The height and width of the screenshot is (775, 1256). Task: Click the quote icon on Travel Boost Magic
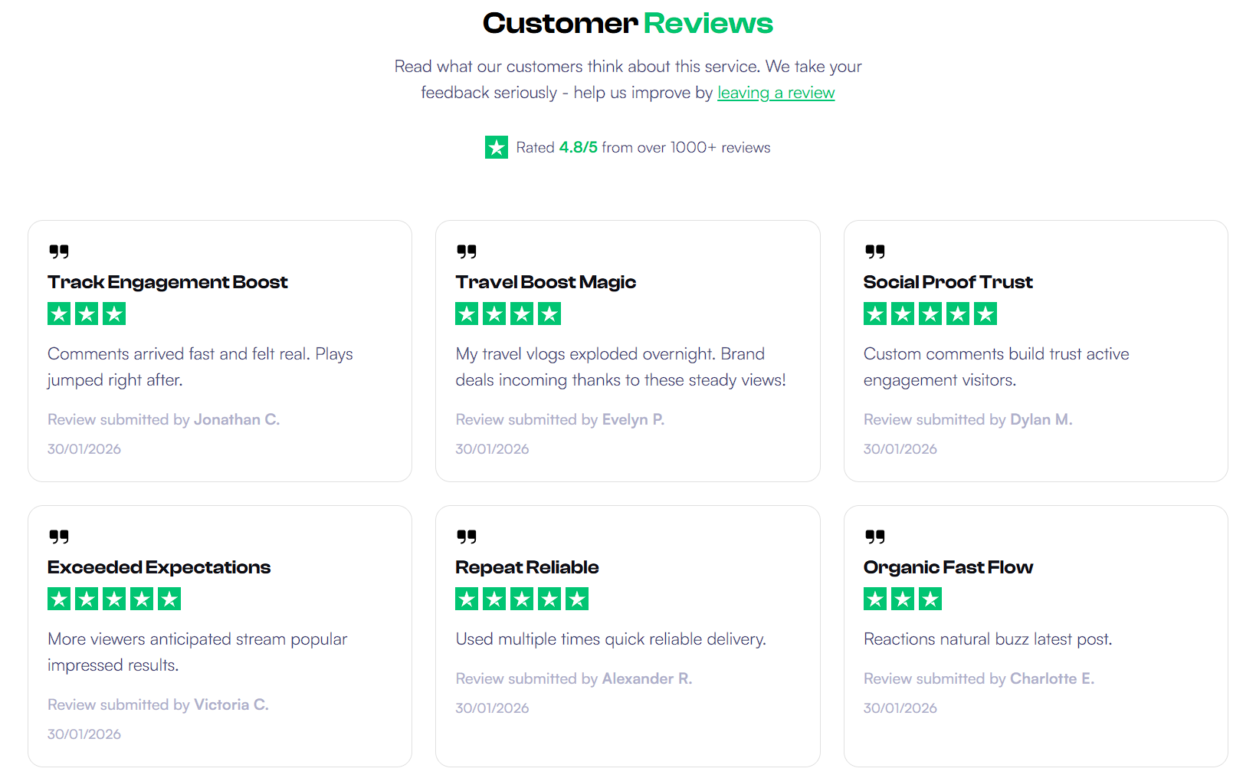tap(467, 251)
